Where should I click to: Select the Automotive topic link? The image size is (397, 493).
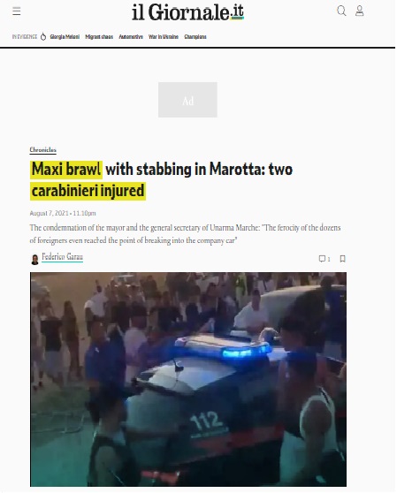[x=131, y=37]
